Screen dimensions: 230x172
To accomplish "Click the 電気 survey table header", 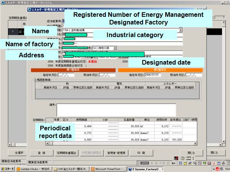I will (119, 84).
